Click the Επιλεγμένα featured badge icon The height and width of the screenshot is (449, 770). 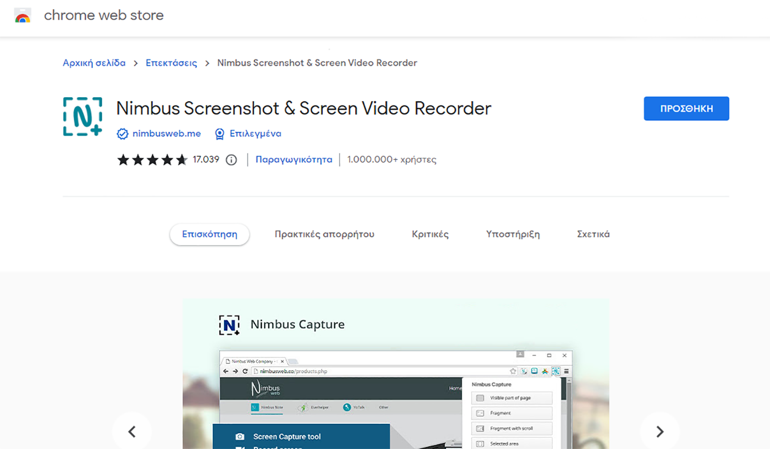pos(219,134)
